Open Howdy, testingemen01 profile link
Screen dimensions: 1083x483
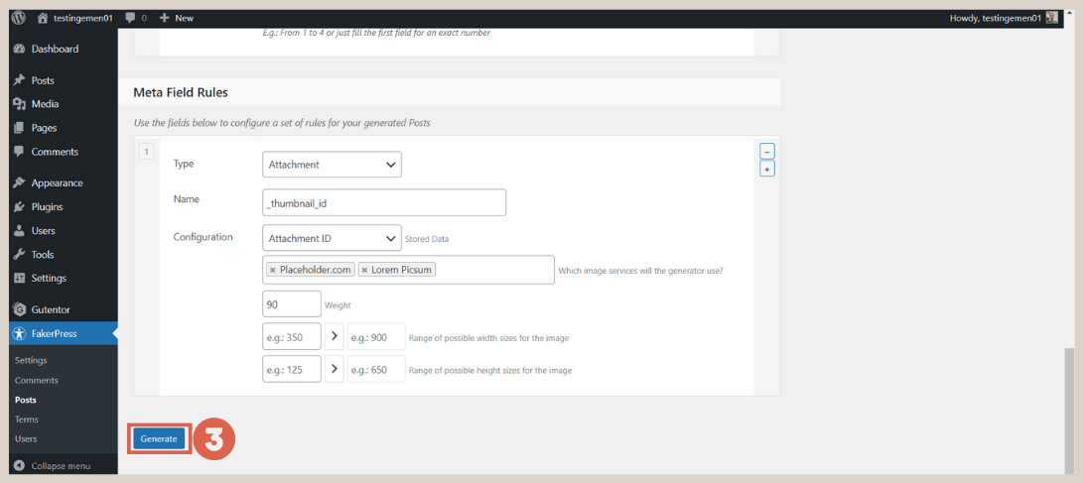click(1003, 18)
